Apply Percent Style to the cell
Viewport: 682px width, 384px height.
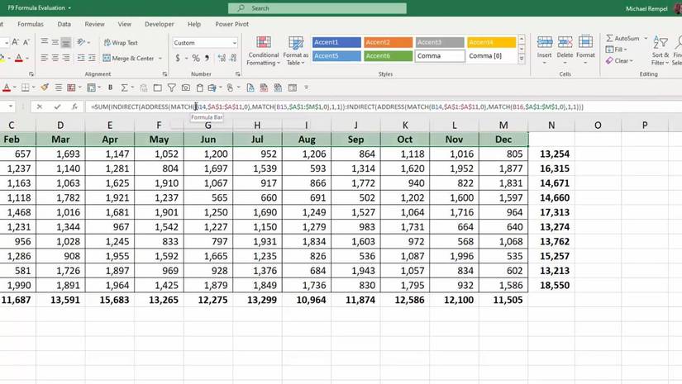tap(196, 59)
